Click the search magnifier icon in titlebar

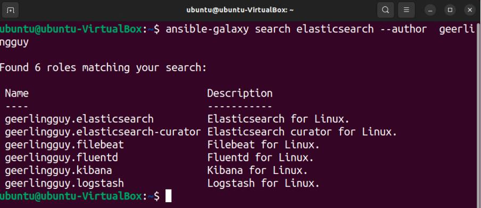pyautogui.click(x=385, y=10)
